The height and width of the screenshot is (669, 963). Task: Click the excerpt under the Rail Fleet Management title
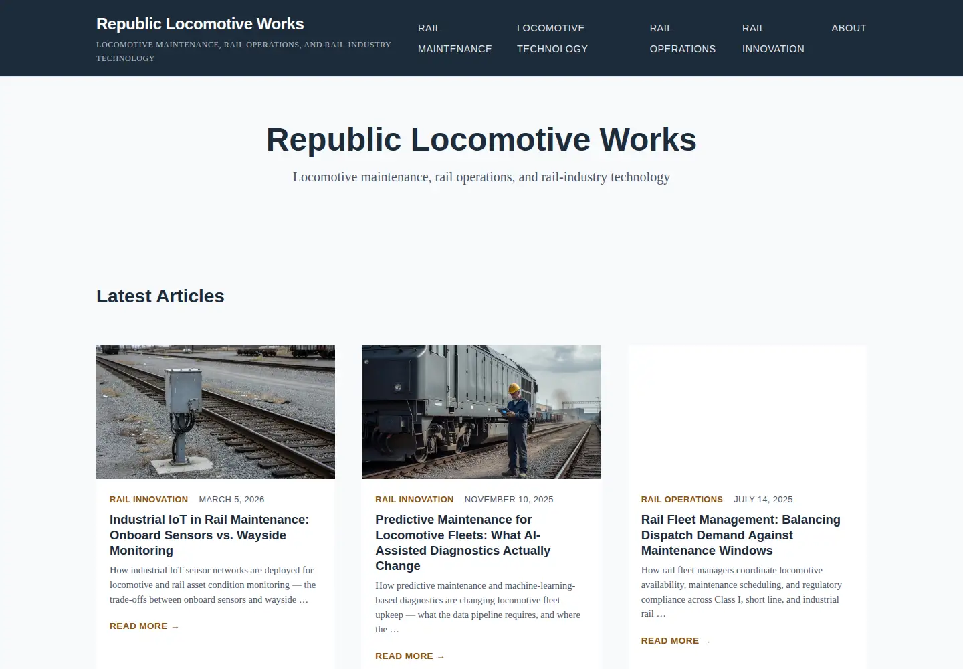pos(741,593)
